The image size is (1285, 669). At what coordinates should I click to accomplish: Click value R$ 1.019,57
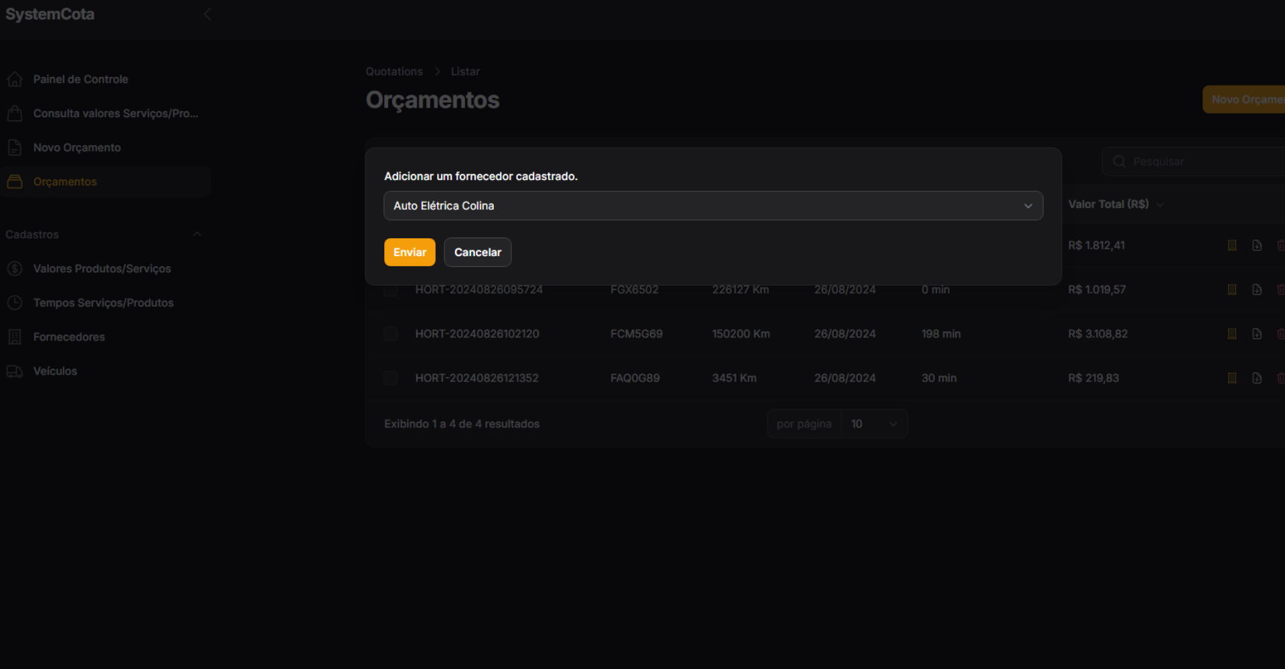click(x=1097, y=290)
